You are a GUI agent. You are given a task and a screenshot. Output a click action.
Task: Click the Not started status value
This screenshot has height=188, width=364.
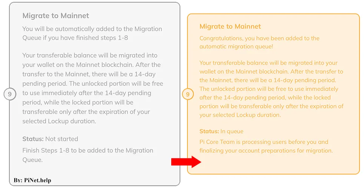pyautogui.click(x=61, y=139)
